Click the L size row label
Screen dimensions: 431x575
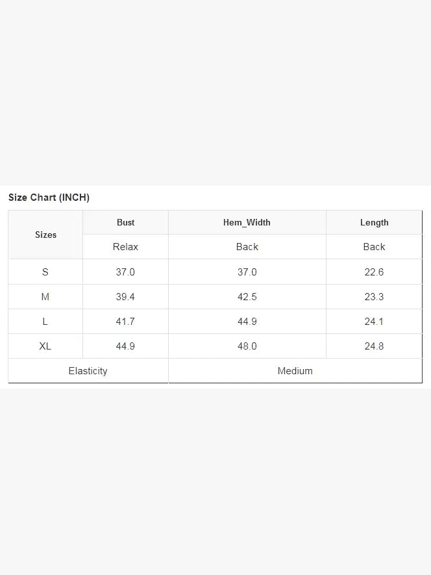pos(45,322)
